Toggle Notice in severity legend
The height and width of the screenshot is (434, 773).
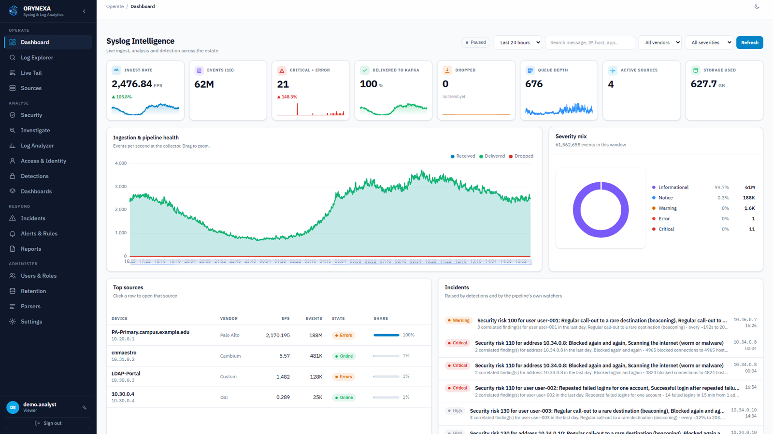[703, 198]
